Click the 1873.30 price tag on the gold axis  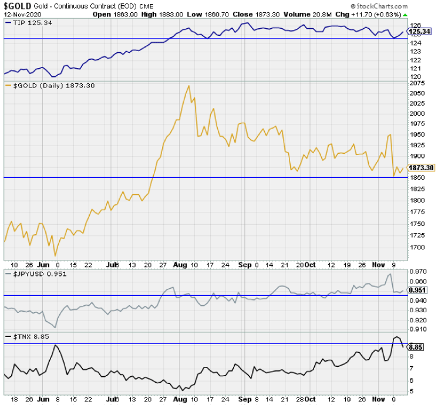pos(421,168)
